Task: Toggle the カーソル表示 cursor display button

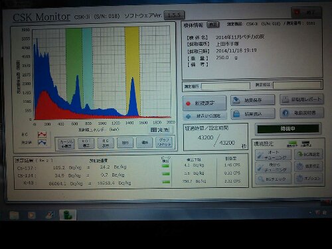Action: 66,143
